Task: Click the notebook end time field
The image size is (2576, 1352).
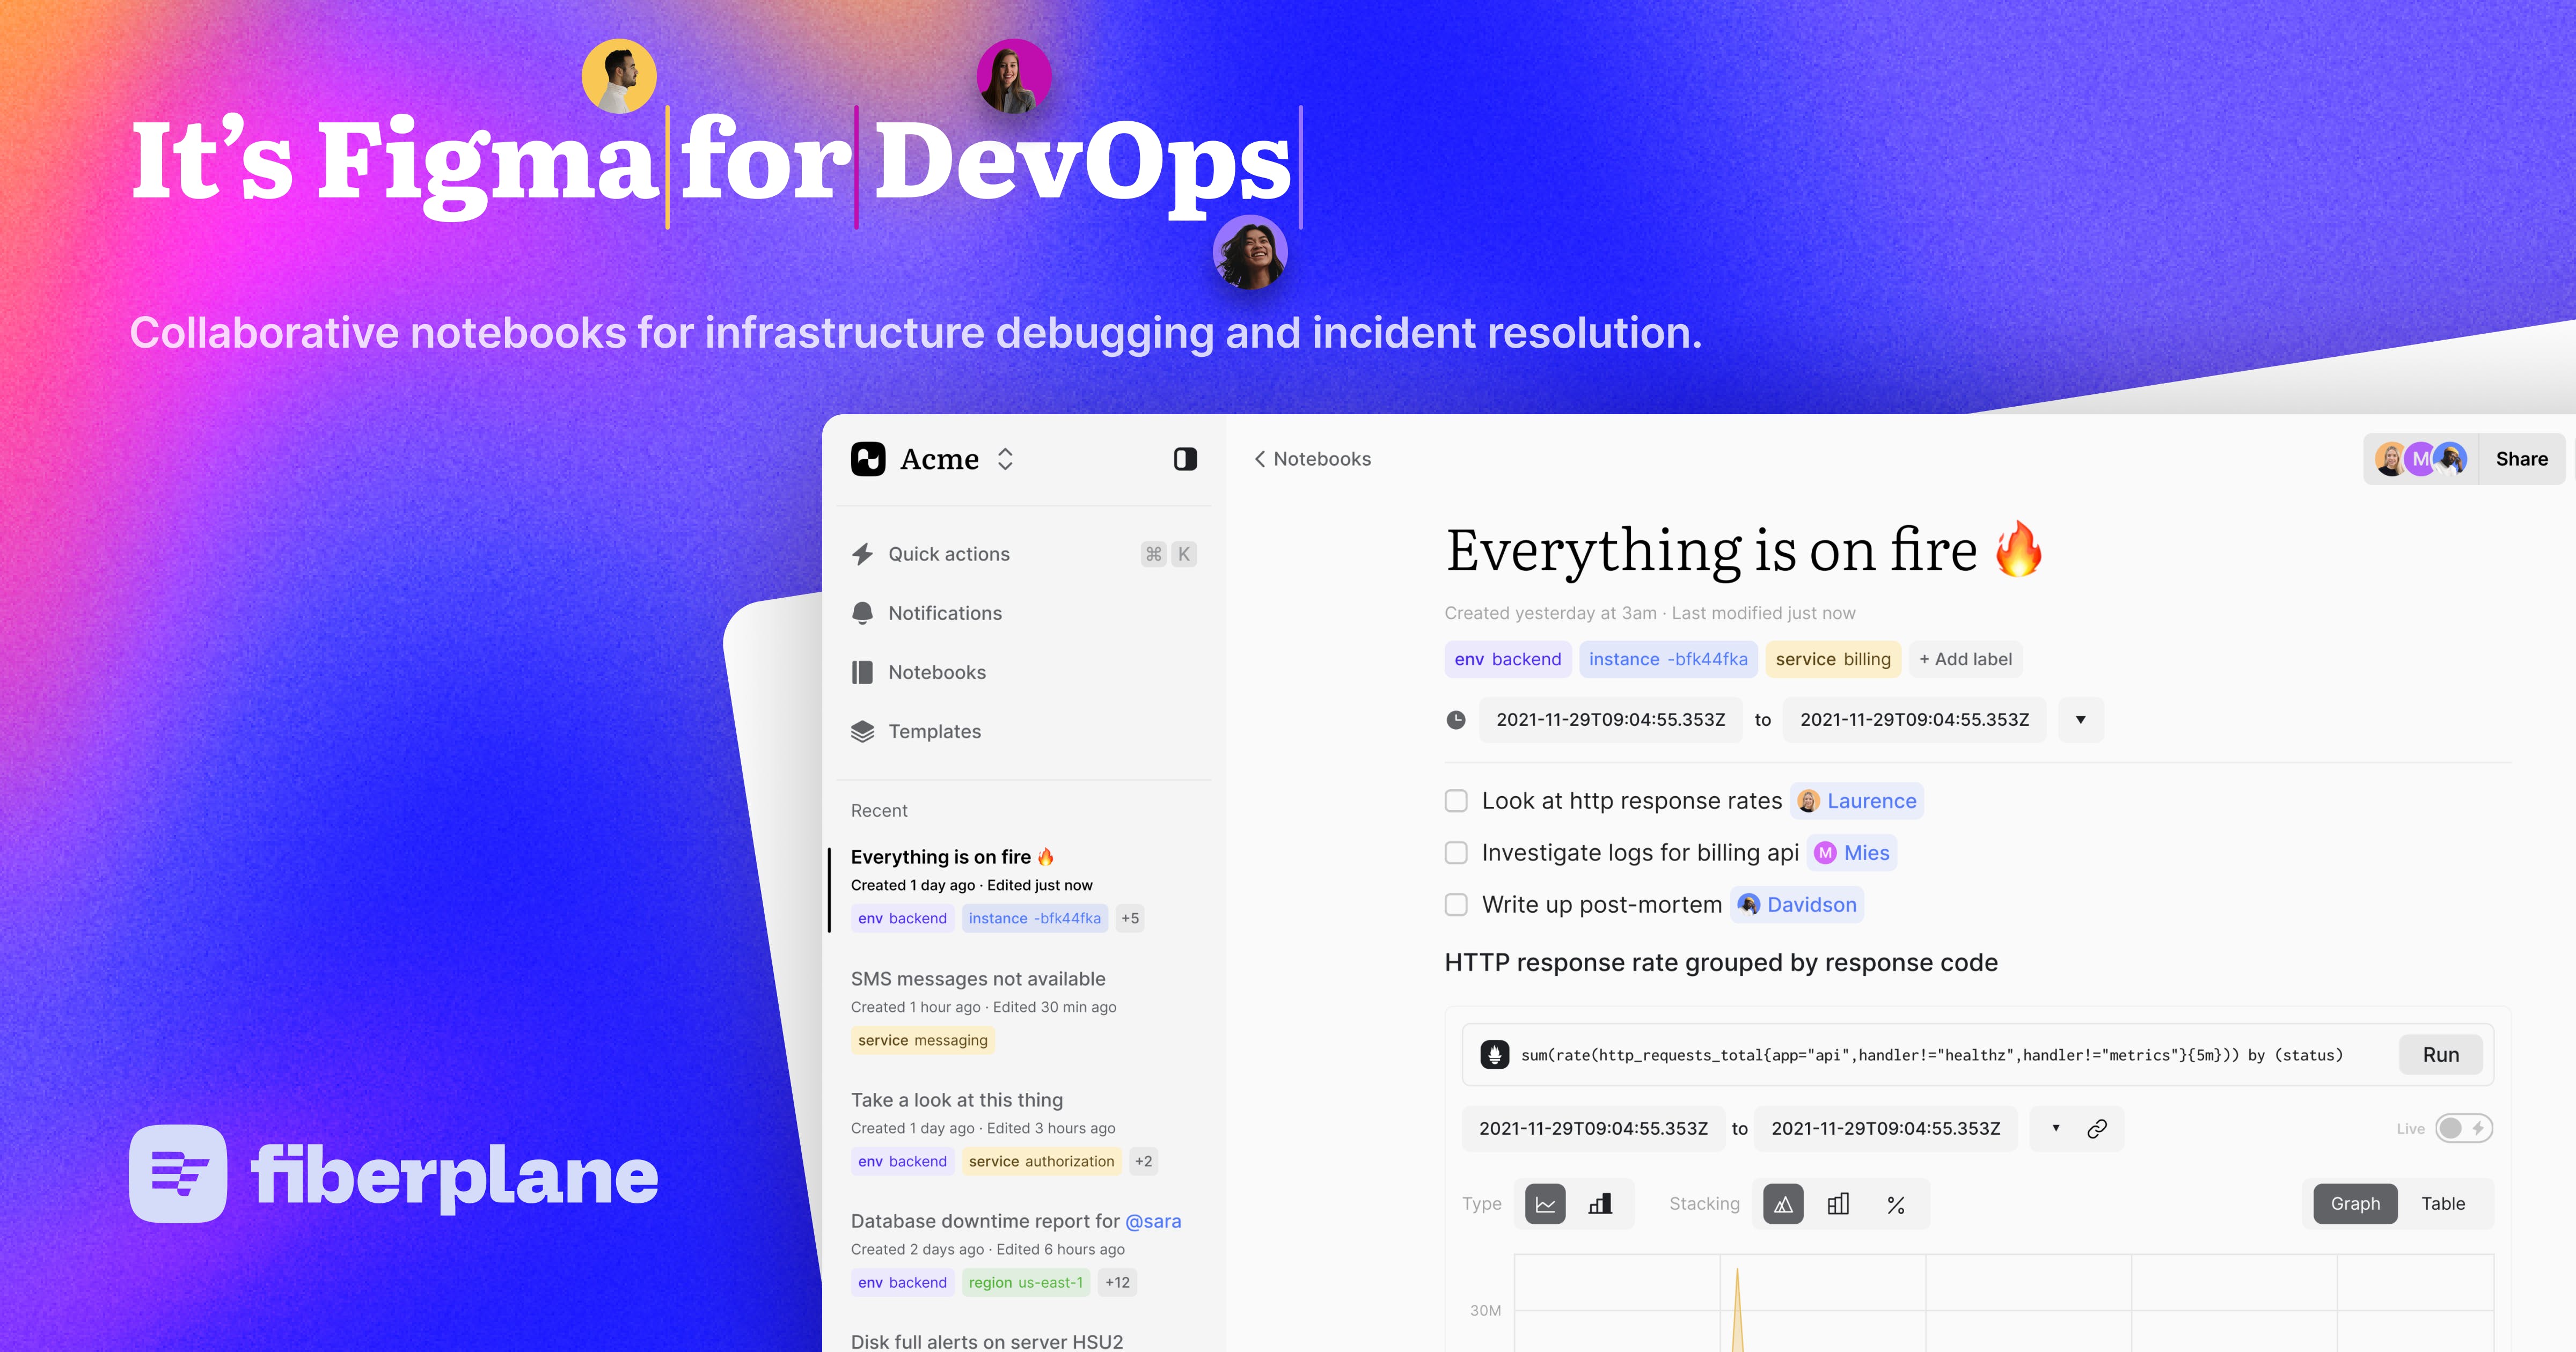Action: [1914, 720]
